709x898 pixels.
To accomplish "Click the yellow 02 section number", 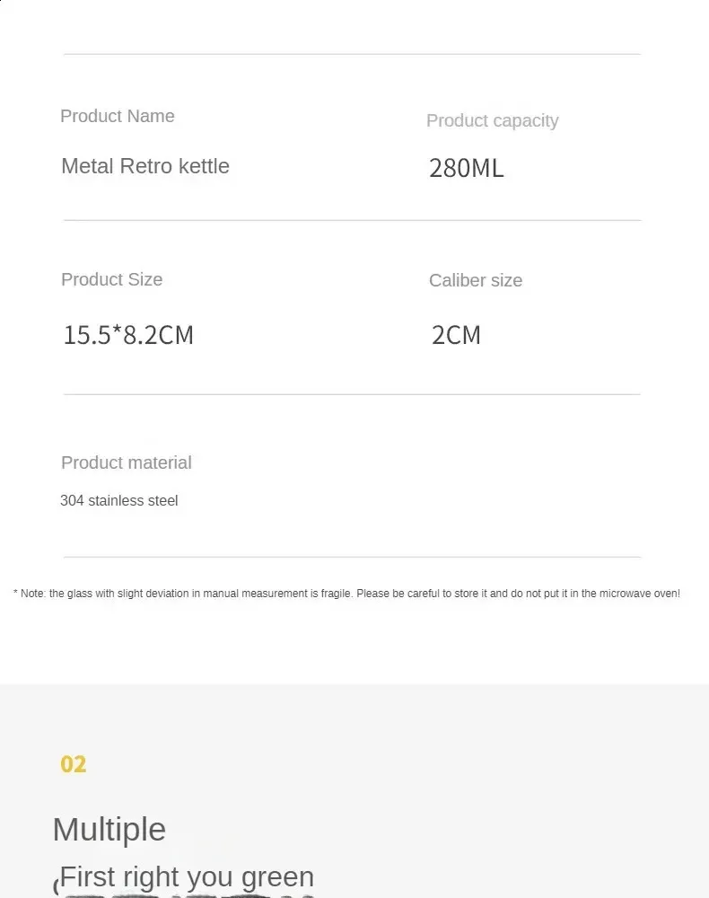I will tap(74, 764).
